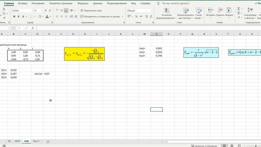261x147 pixels.
Task: Increase the font size
Action: 46,11
